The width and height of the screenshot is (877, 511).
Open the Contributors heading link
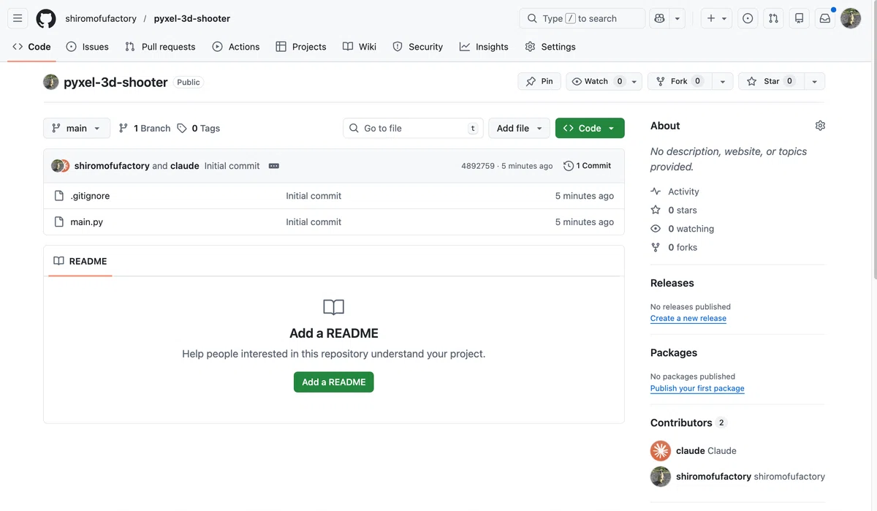click(688, 423)
